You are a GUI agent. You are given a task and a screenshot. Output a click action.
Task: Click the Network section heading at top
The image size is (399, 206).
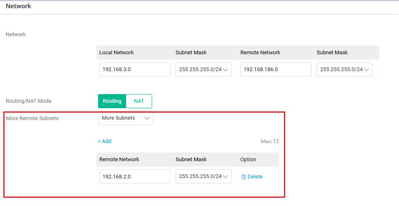pyautogui.click(x=19, y=6)
